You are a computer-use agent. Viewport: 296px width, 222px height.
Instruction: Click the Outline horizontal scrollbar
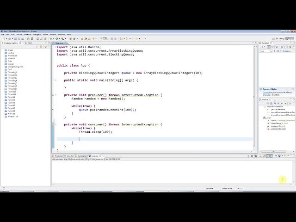(x=273, y=152)
